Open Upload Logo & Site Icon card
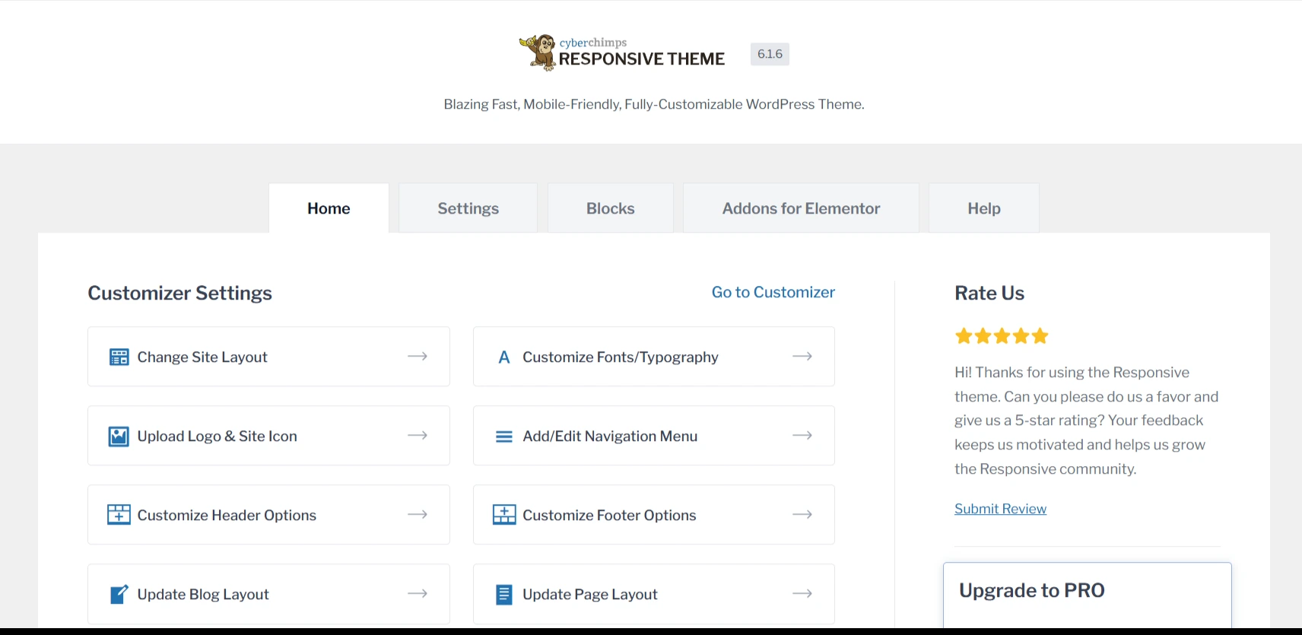Screen dimensions: 1302x635 tap(268, 436)
